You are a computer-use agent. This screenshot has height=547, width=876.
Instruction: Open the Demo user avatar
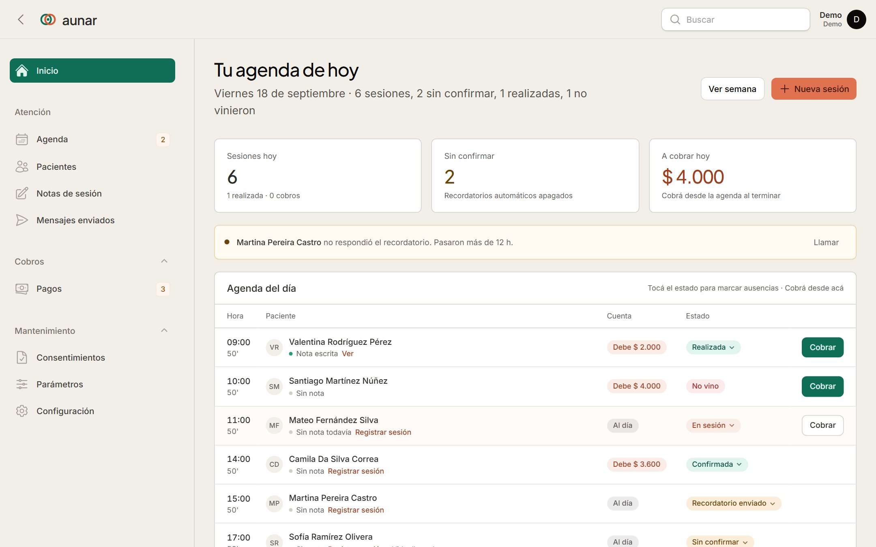pos(856,19)
